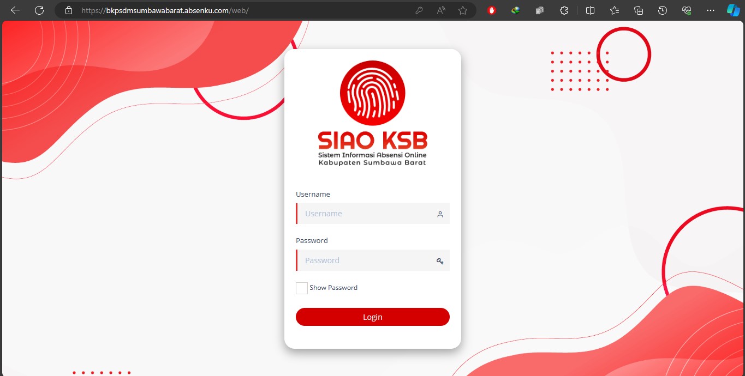
Task: Open the Copilot sidebar
Action: click(733, 10)
